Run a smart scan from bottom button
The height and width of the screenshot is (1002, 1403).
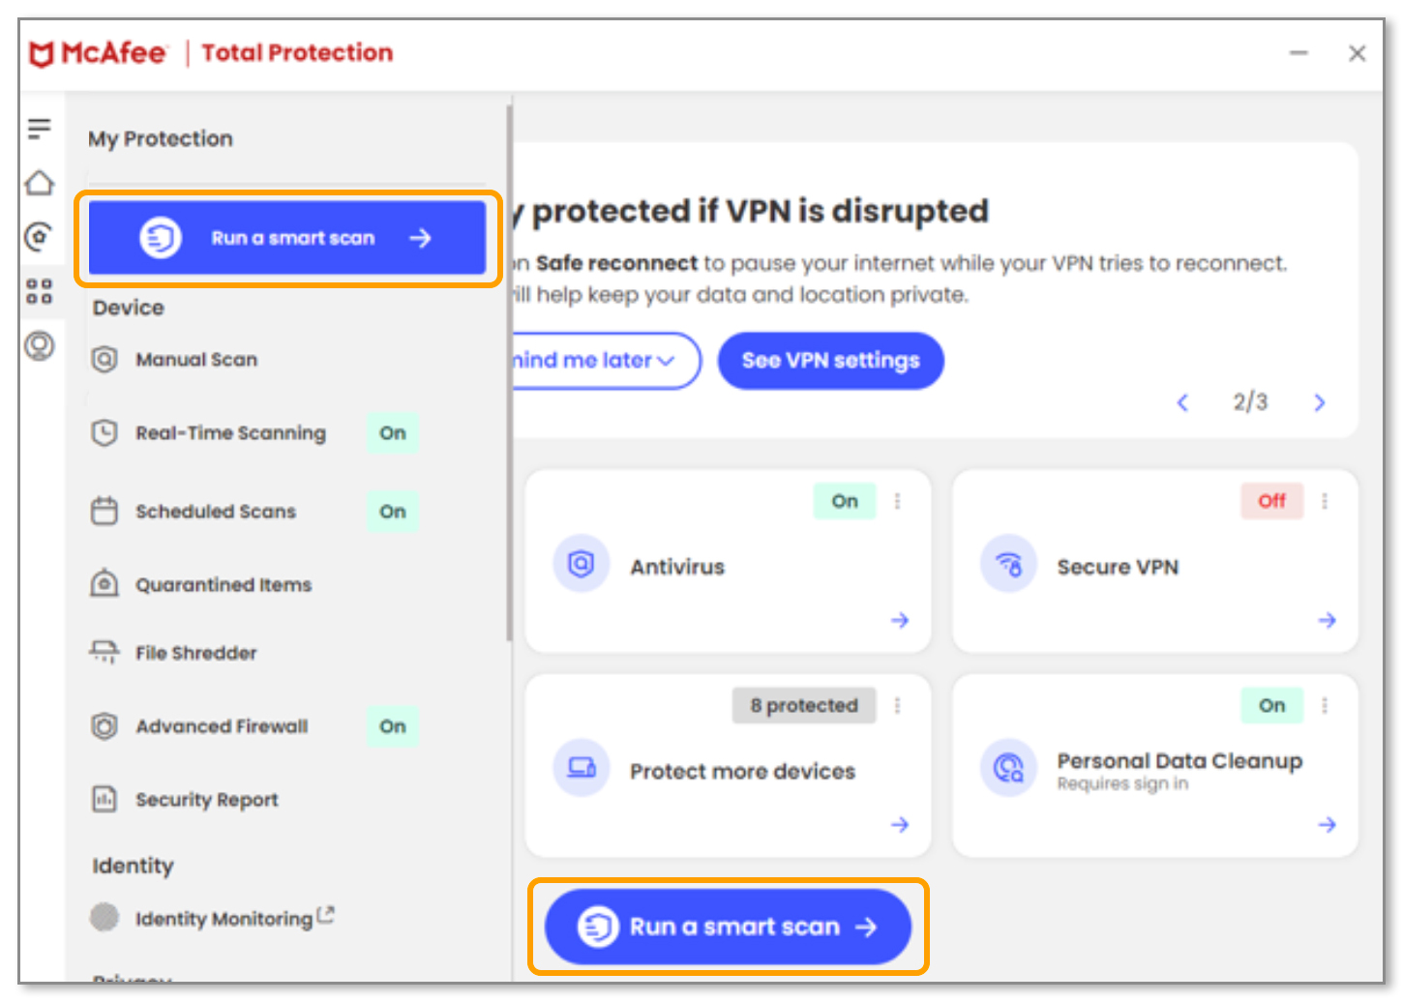(728, 926)
